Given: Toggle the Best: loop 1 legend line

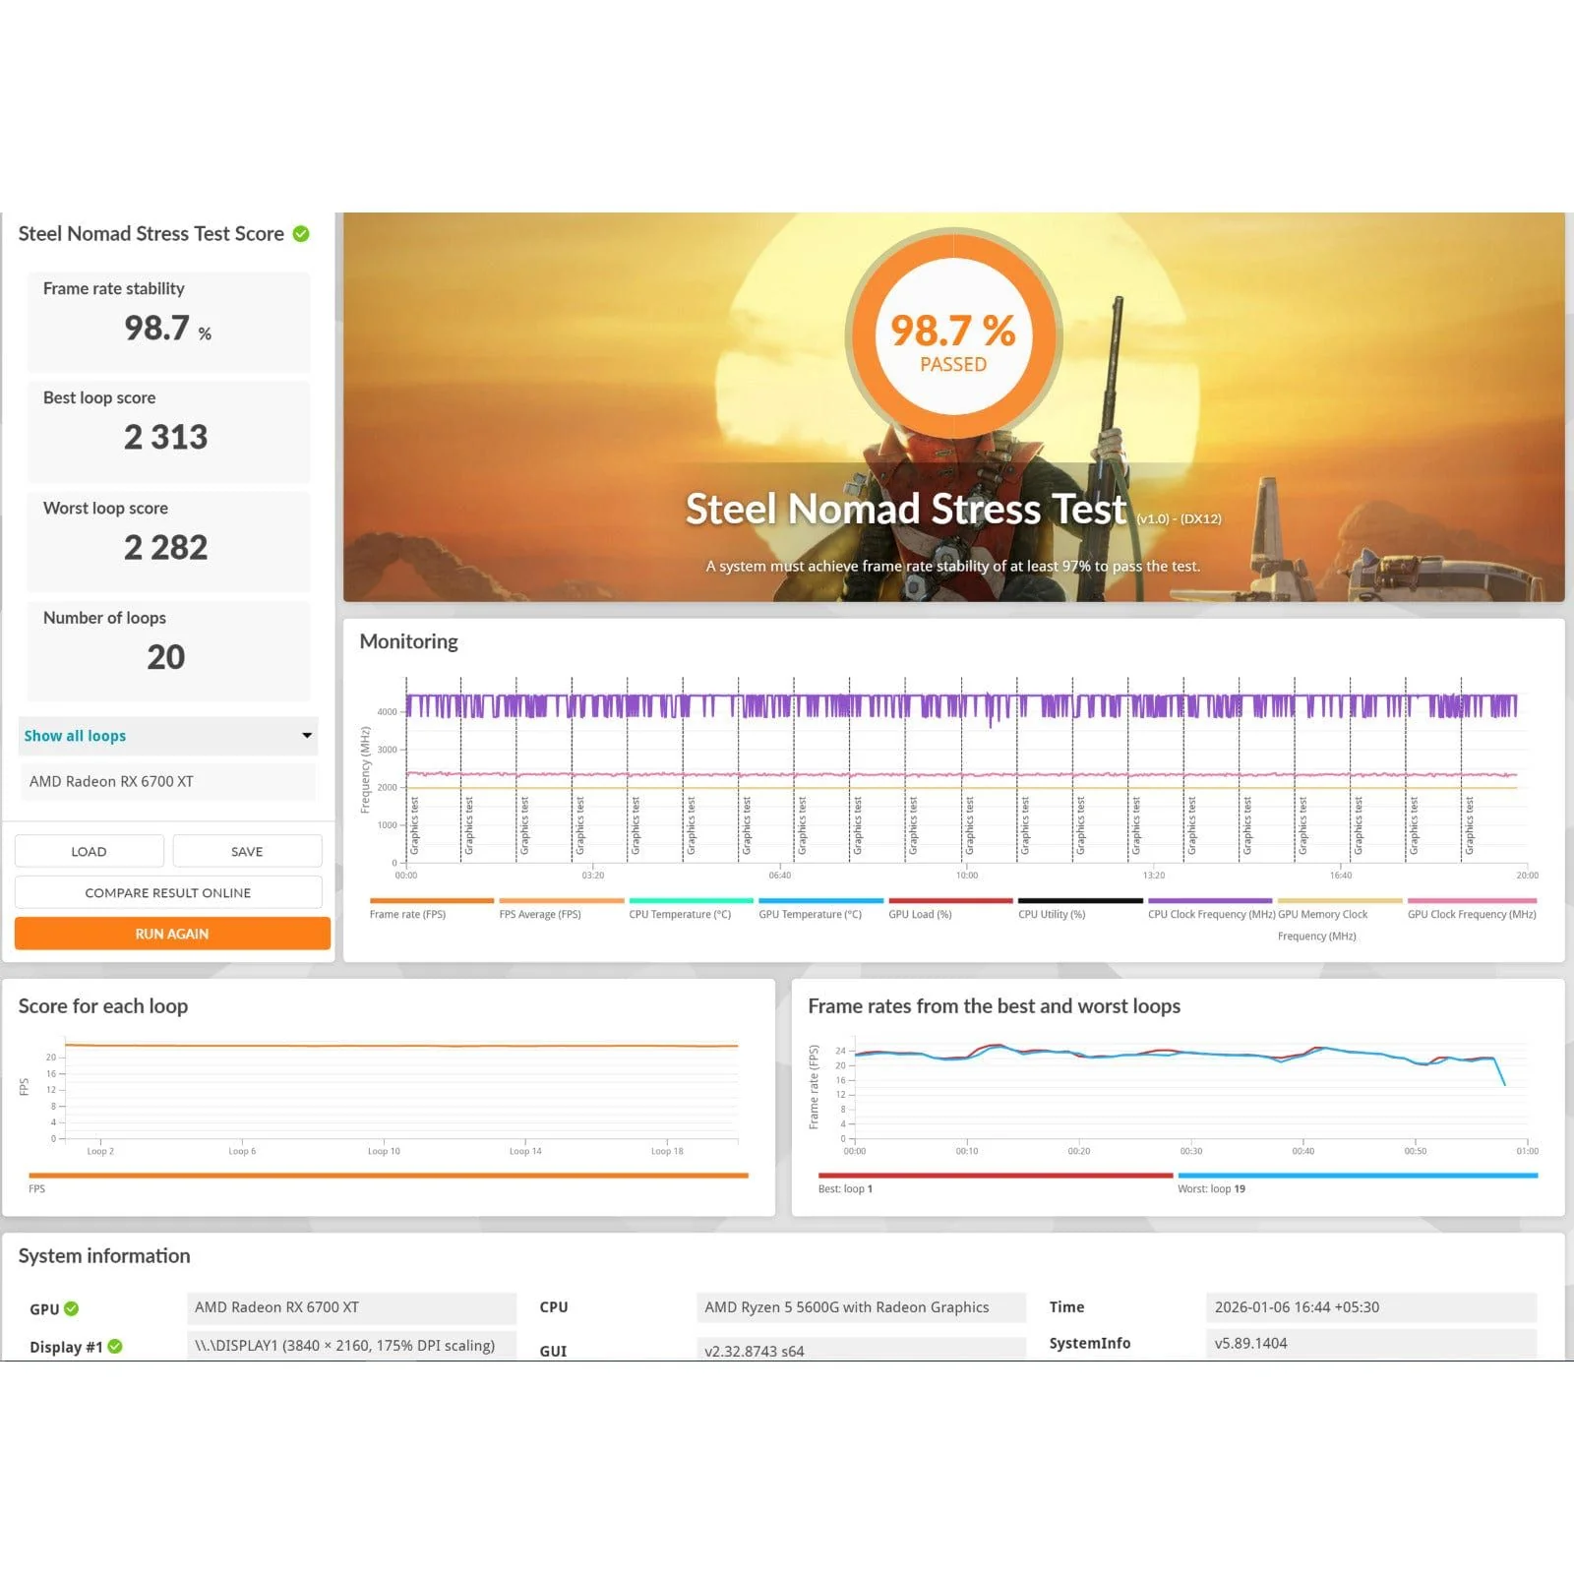Looking at the screenshot, I should click(996, 1181).
